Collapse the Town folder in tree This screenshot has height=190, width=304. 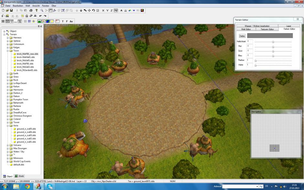(7, 51)
